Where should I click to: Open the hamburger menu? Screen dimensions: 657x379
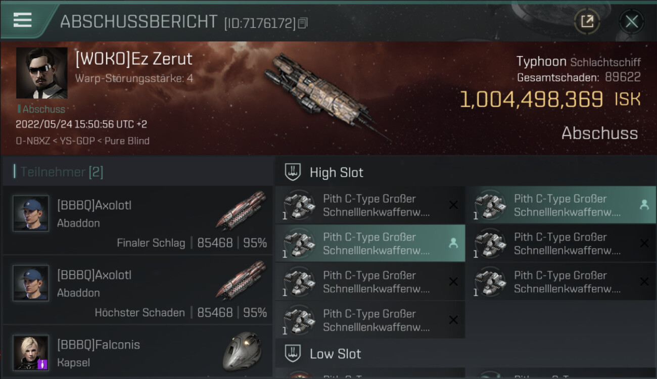(23, 20)
